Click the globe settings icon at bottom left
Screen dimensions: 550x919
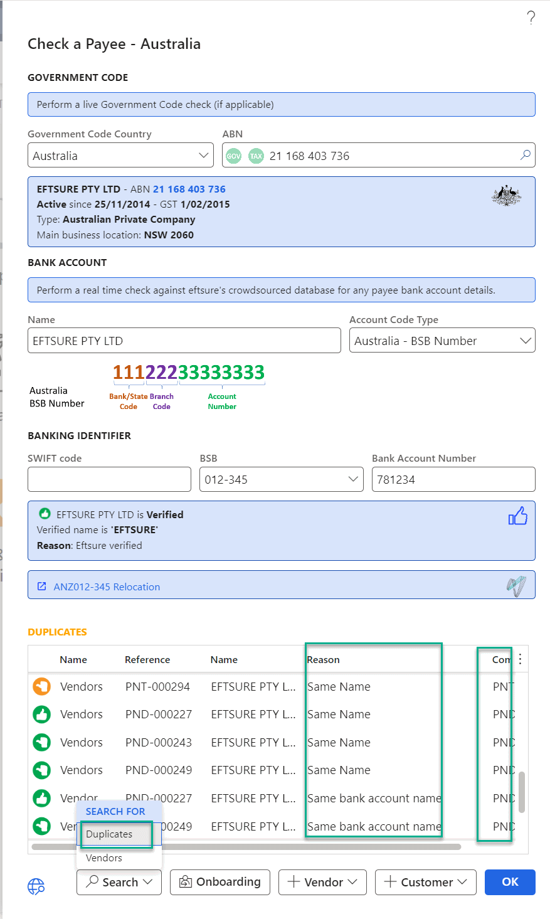36,886
